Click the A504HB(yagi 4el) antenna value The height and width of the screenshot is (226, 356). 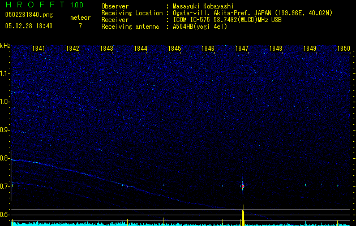pyautogui.click(x=200, y=27)
